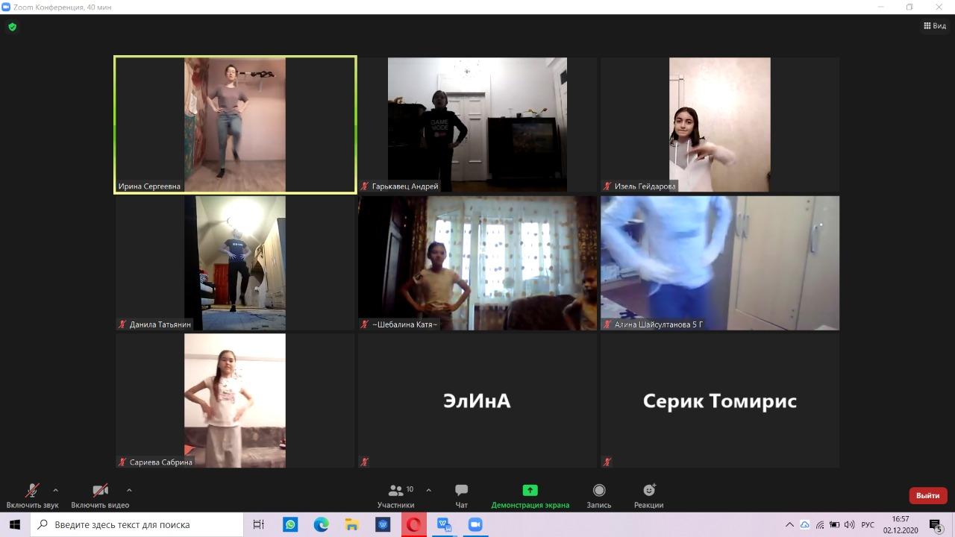Expand the arrow next to Участники
Image resolution: width=955 pixels, height=537 pixels.
point(428,490)
